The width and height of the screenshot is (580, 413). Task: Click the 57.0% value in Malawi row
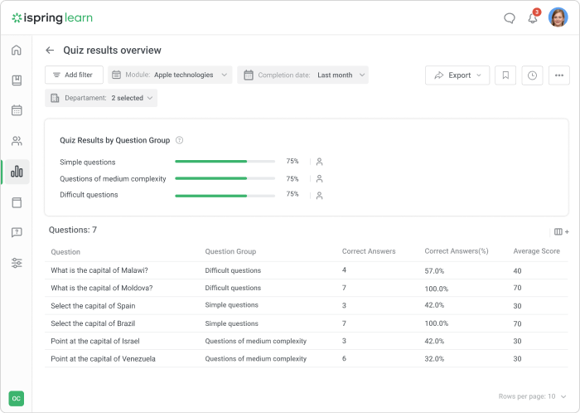(434, 271)
